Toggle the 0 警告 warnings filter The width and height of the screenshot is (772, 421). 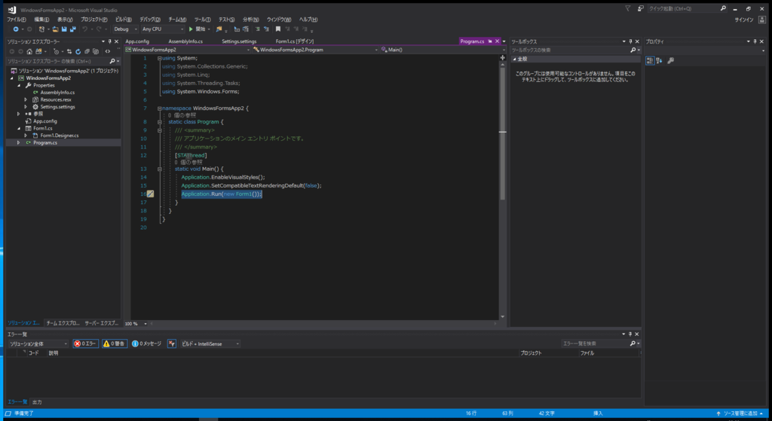point(115,343)
